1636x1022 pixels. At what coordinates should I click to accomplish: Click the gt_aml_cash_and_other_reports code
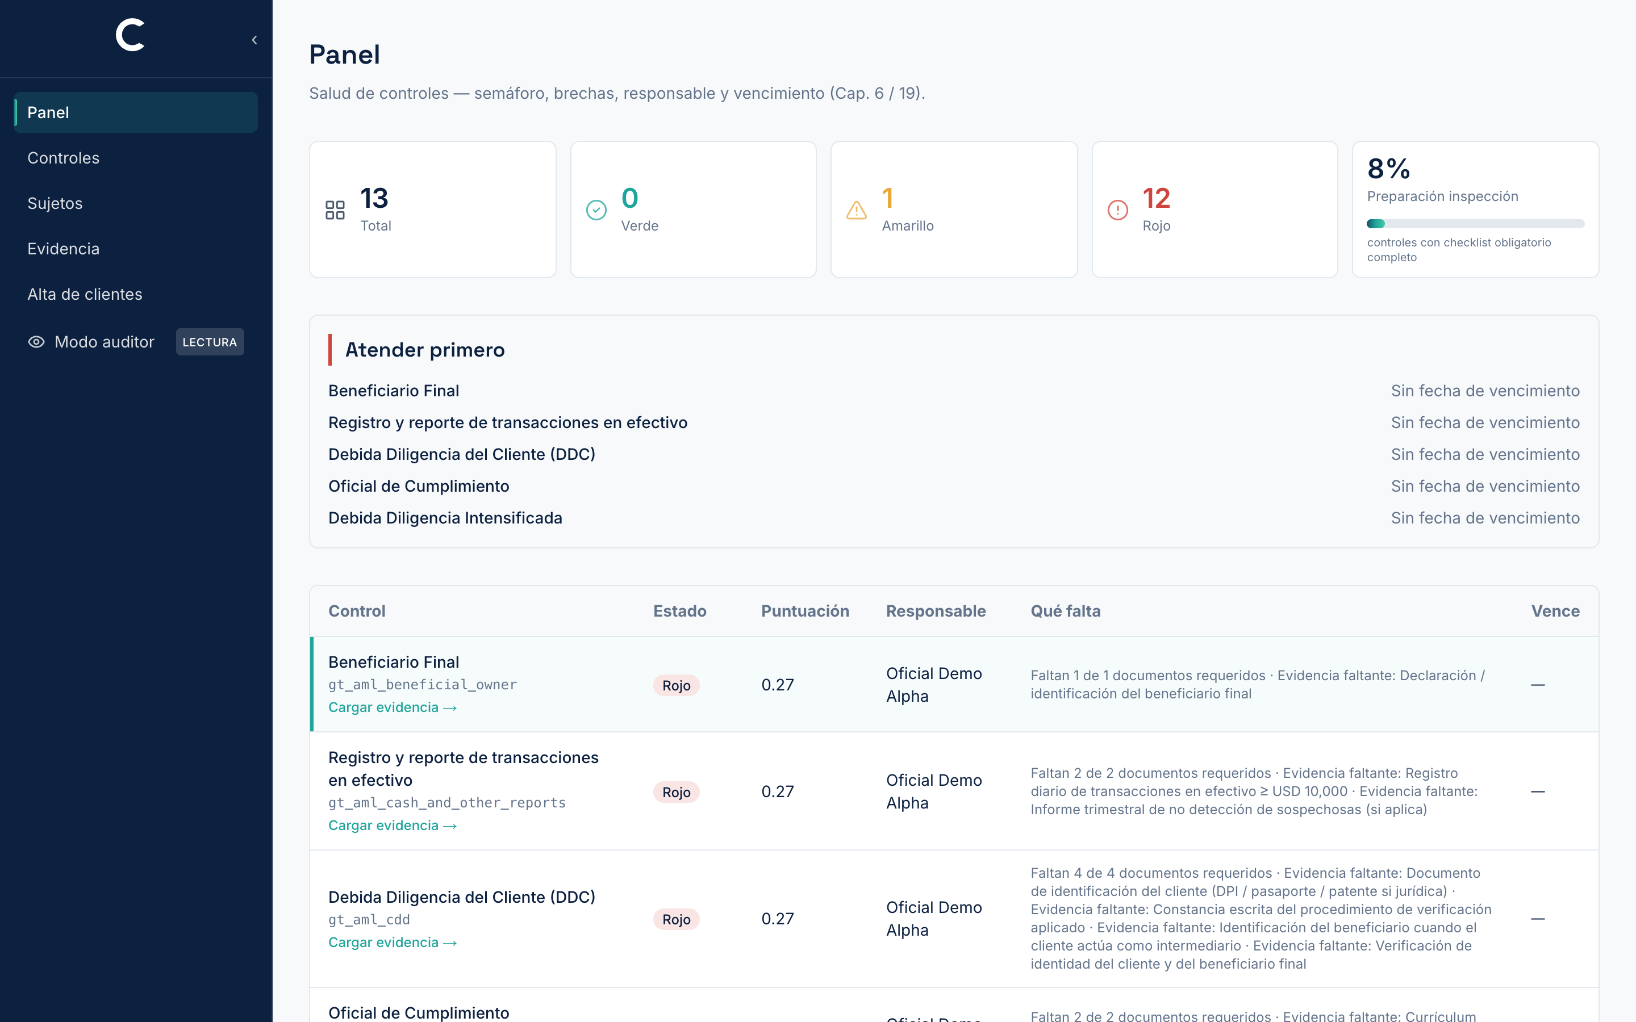[447, 803]
